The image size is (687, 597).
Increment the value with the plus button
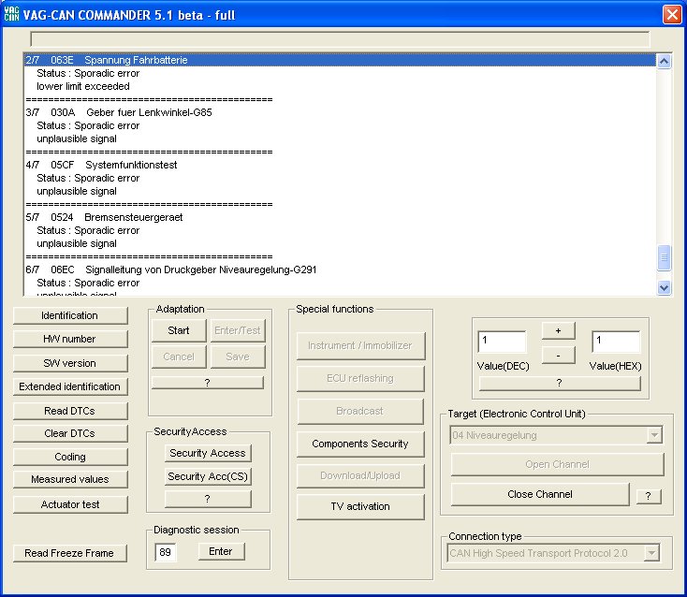[558, 331]
